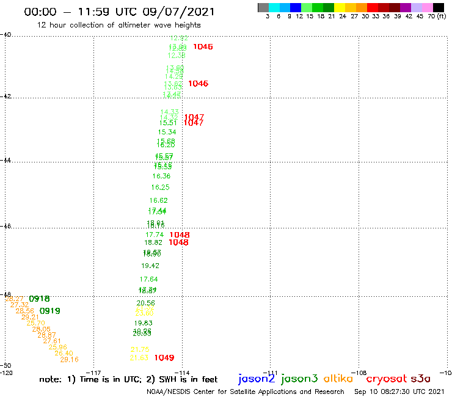Click the subtitle '12 hour collection of altimeter wave heights'
The width and height of the screenshot is (452, 397).
pyautogui.click(x=118, y=25)
